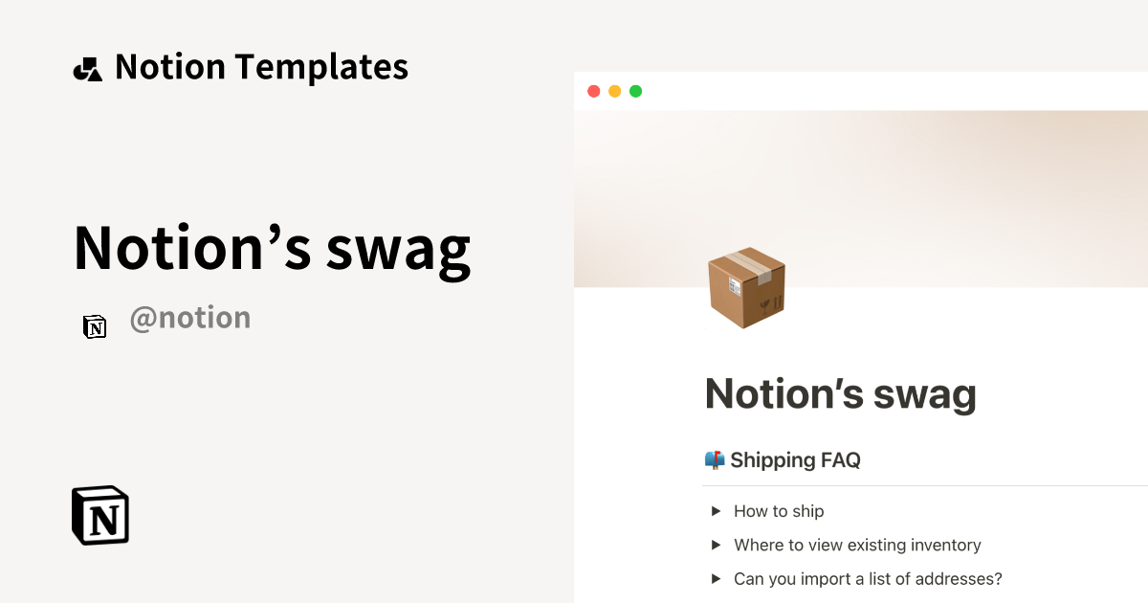Expand the "How to ship" disclosure triangle
Image resolution: width=1148 pixels, height=603 pixels.
pos(715,511)
